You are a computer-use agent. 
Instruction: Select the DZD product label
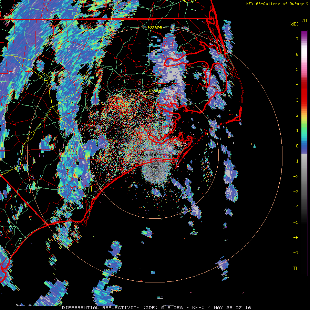(x=303, y=21)
